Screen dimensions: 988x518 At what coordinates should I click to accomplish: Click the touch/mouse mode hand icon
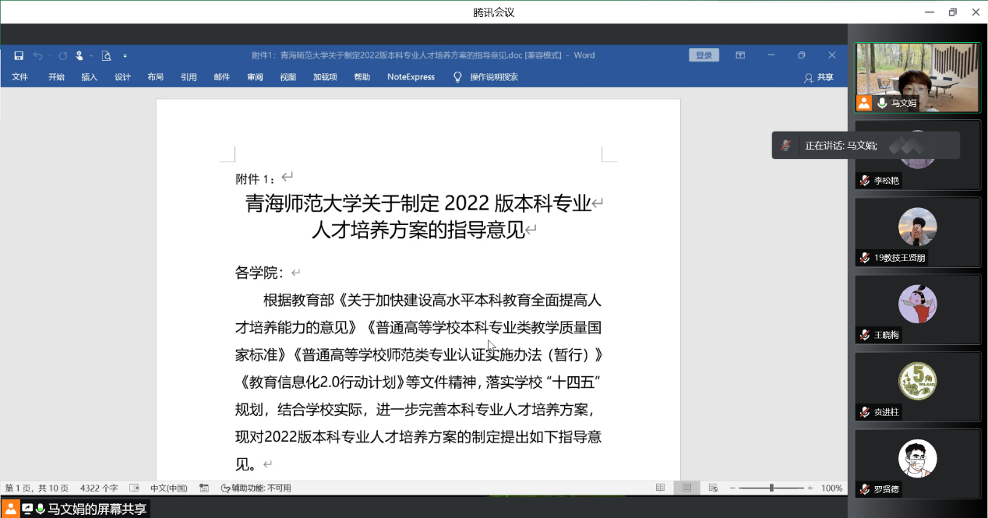click(x=79, y=55)
